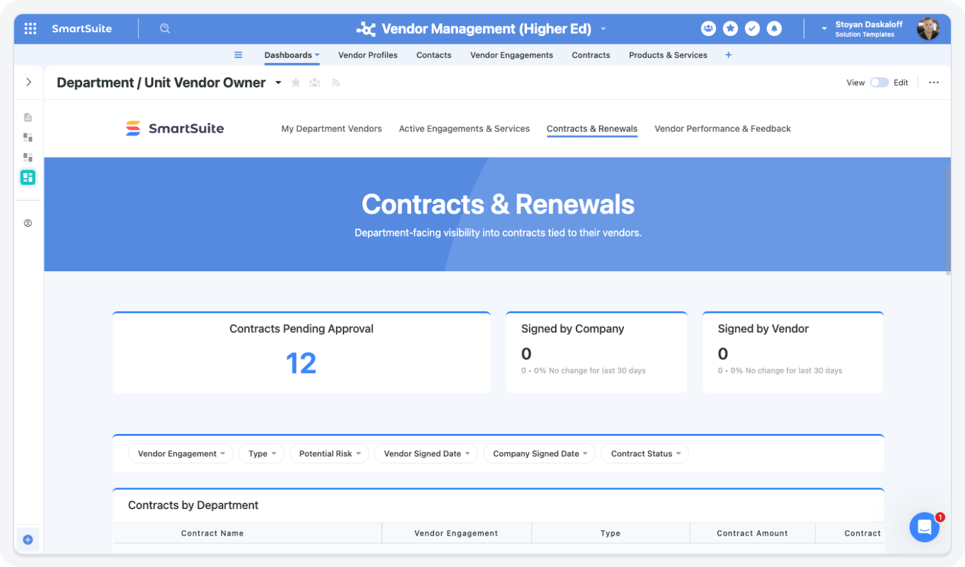This screenshot has height=567, width=965.
Task: Click the Vendor Engagement column header
Action: coord(456,533)
